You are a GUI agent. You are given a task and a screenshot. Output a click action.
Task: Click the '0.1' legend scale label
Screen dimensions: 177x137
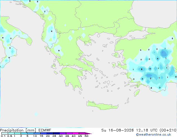click(3, 136)
